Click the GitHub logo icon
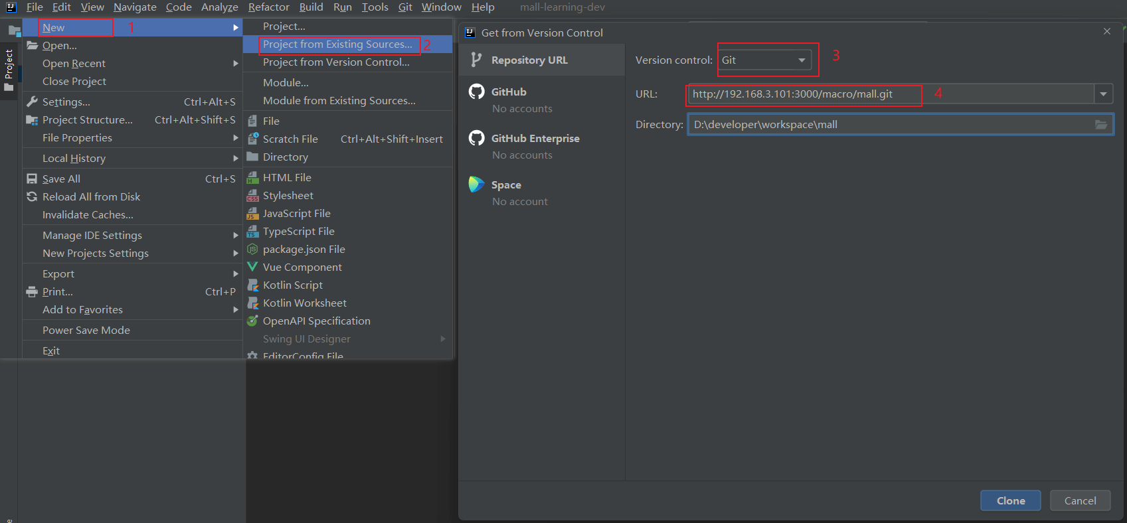Viewport: 1127px width, 523px height. [x=476, y=92]
